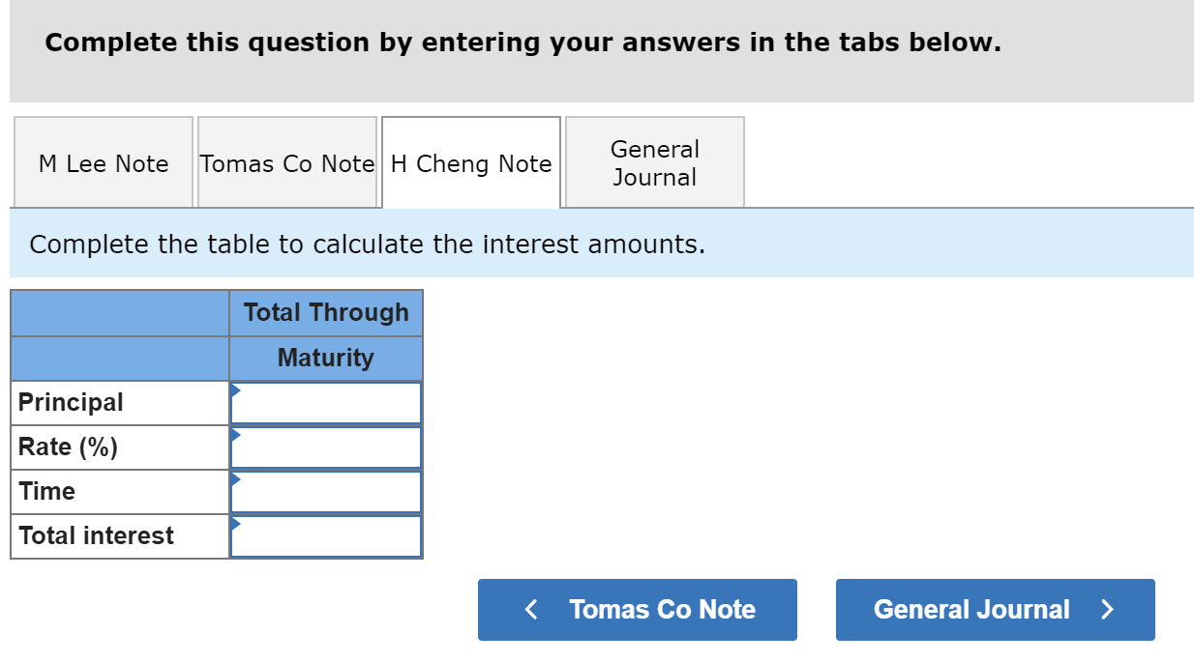Open the General Journal tab
This screenshot has height=663, width=1194.
coord(654,162)
